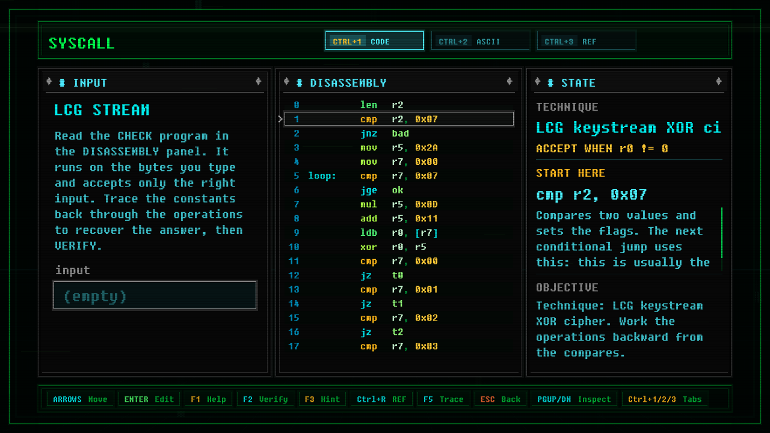Open F1 Help
The image size is (770, 433).
208,399
